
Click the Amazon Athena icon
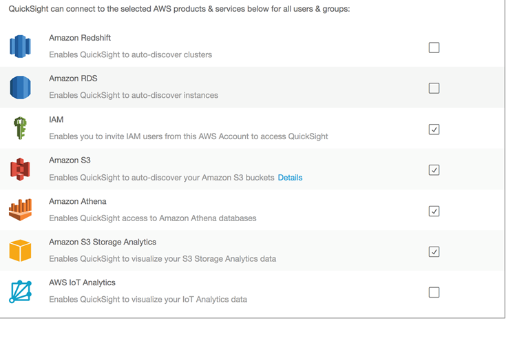[21, 210]
